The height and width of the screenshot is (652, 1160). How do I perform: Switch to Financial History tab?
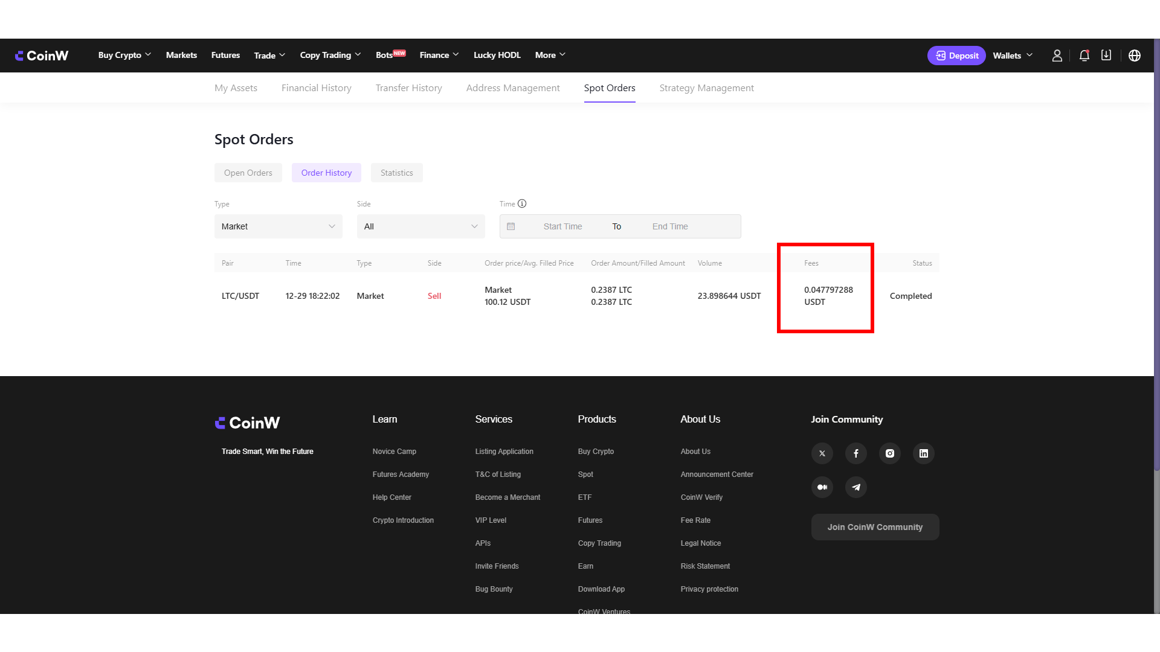317,88
